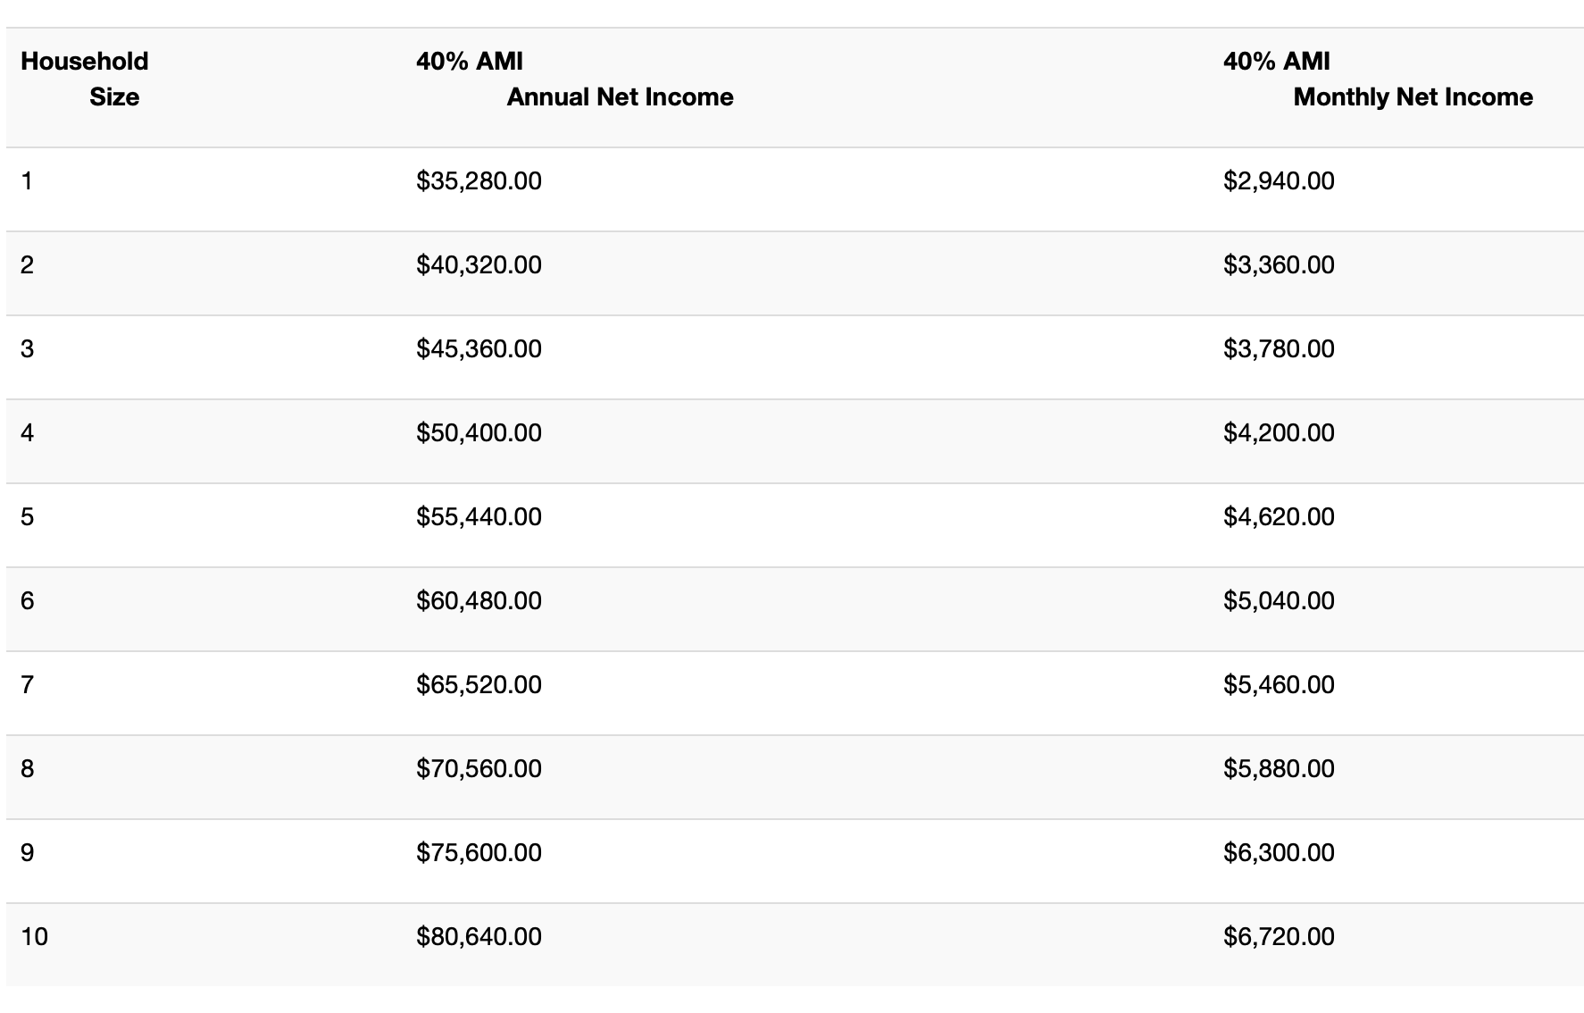Click the 40% AMI Annual Net Income header
This screenshot has width=1584, height=1013.
coord(574,79)
